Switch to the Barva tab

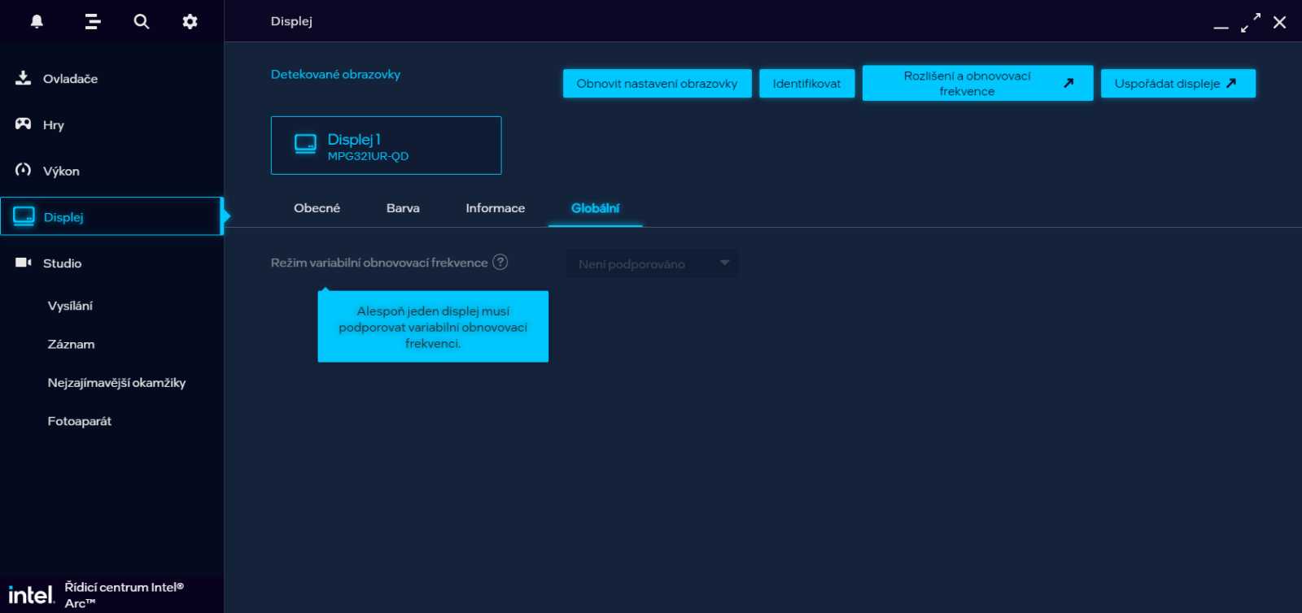(x=403, y=208)
